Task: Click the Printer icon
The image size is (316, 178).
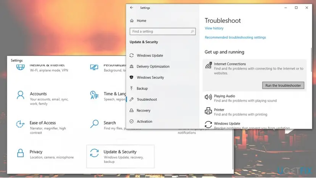Action: click(208, 111)
